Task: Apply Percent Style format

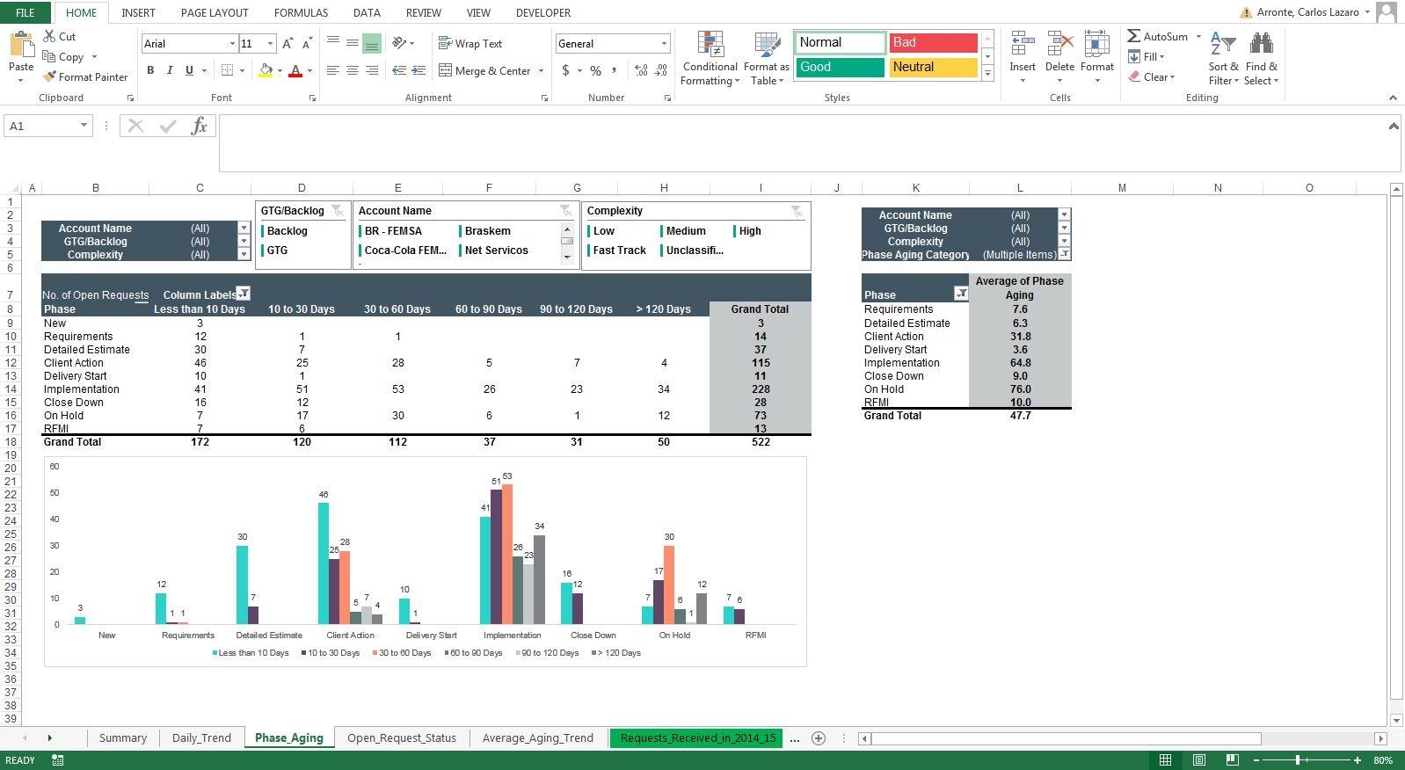Action: tap(596, 70)
